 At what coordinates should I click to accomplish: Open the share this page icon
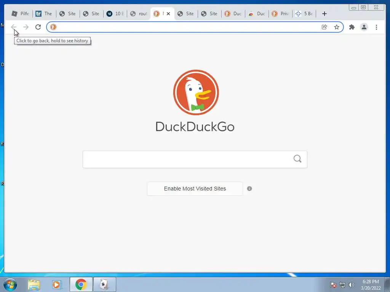[x=324, y=27]
